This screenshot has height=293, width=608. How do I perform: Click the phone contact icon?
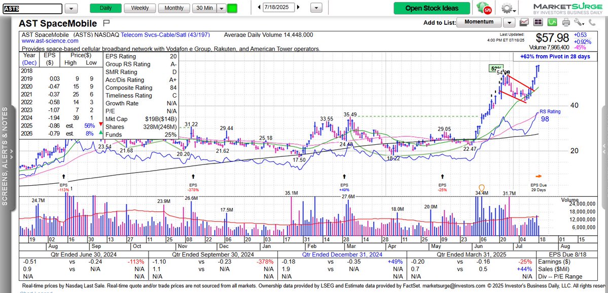point(592,22)
